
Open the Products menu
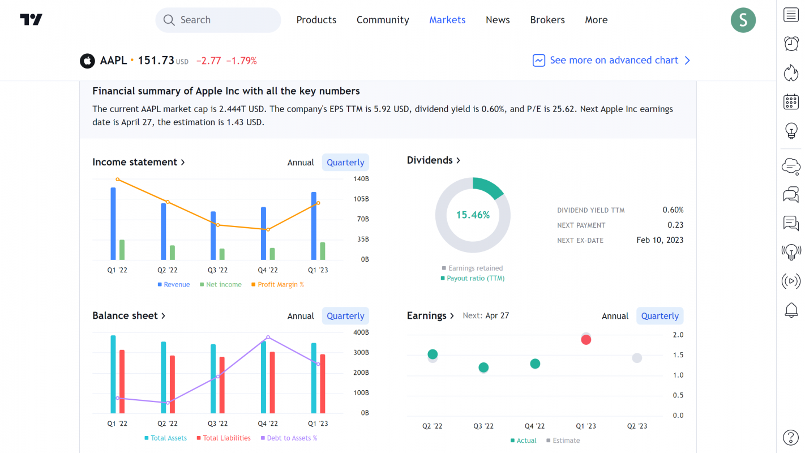(x=316, y=20)
